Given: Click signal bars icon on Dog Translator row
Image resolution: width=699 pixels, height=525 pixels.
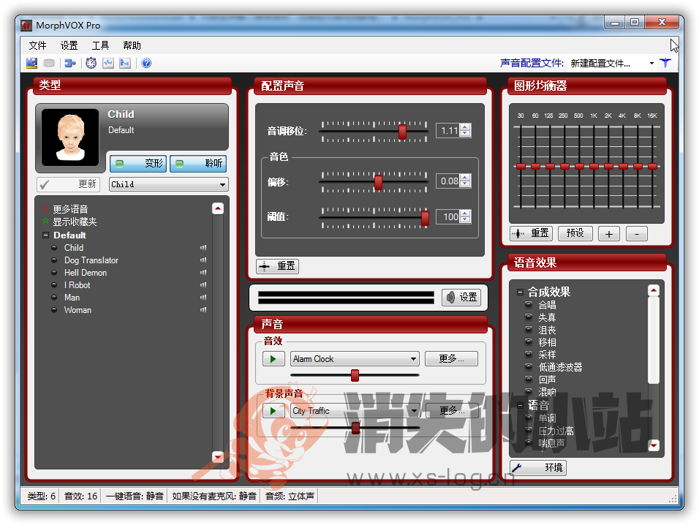Looking at the screenshot, I should coord(203,260).
